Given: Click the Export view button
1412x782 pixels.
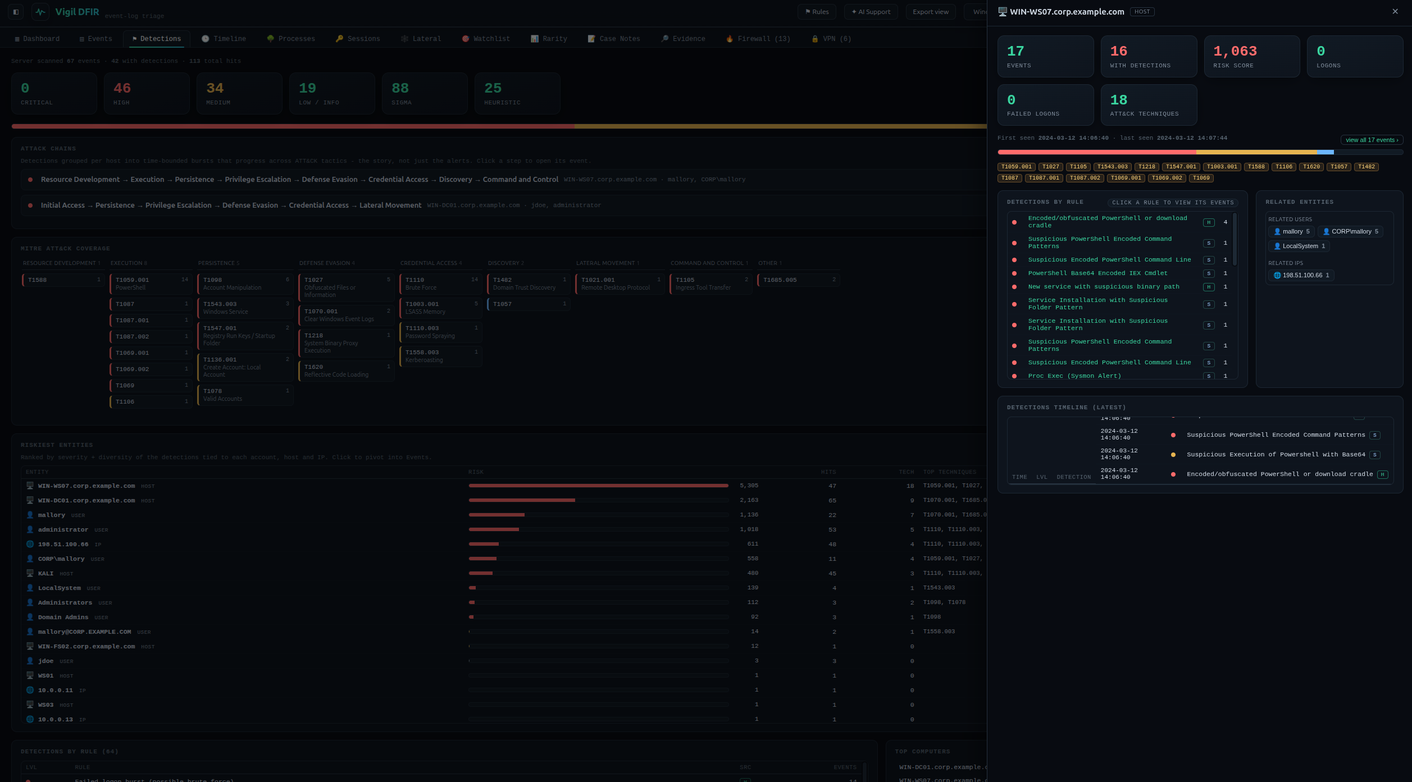Looking at the screenshot, I should coord(931,12).
